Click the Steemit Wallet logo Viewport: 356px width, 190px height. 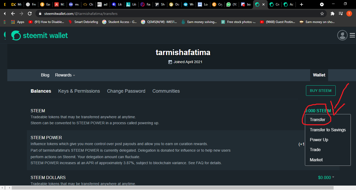pyautogui.click(x=39, y=35)
